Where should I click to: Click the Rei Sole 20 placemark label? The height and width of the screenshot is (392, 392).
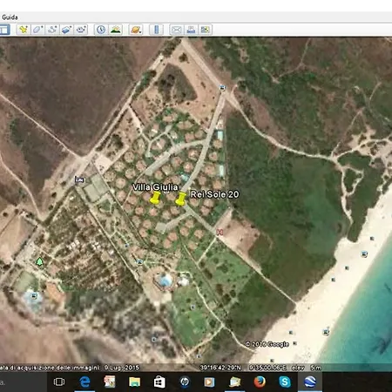[x=214, y=194]
